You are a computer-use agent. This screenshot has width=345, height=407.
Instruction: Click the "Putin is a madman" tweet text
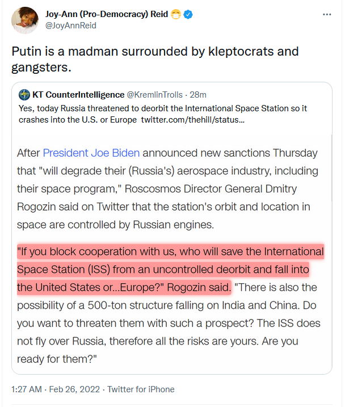[x=155, y=59]
